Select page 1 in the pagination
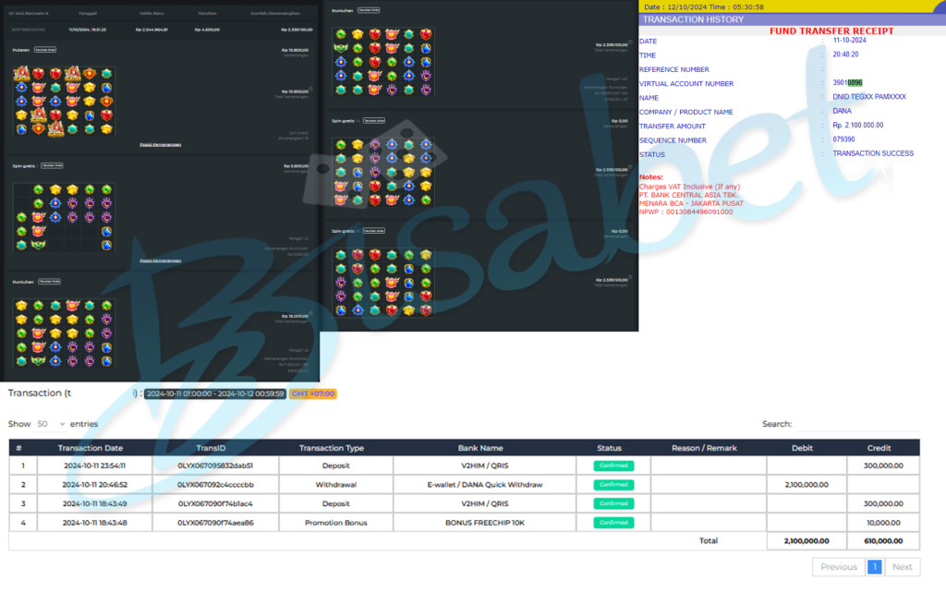This screenshot has height=593, width=946. point(874,567)
